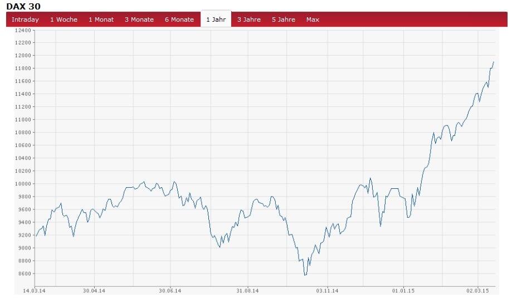Select the 3 Jahre time range
The image size is (512, 298).
(x=248, y=19)
